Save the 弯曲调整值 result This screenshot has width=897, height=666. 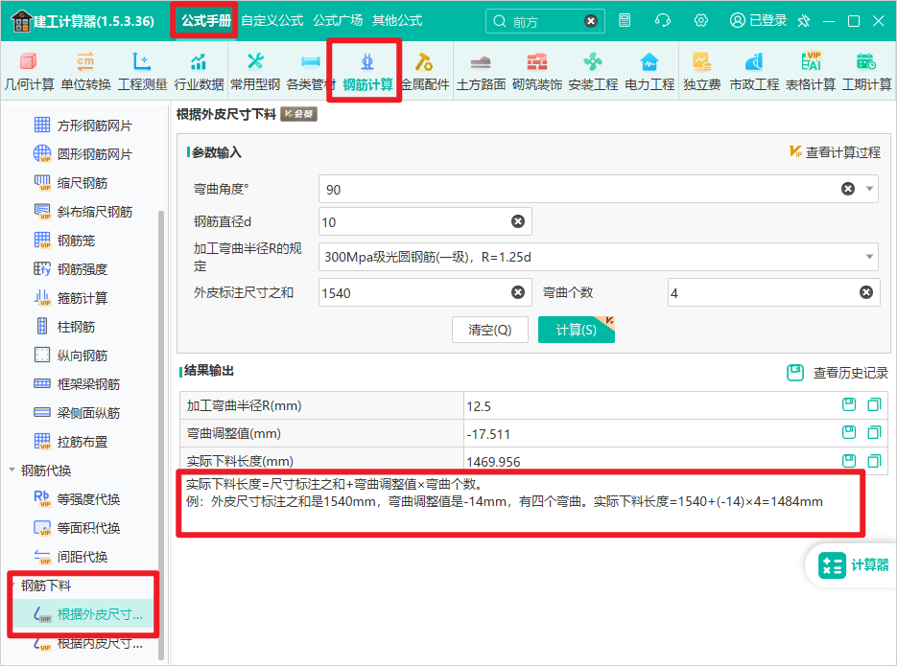(x=849, y=432)
